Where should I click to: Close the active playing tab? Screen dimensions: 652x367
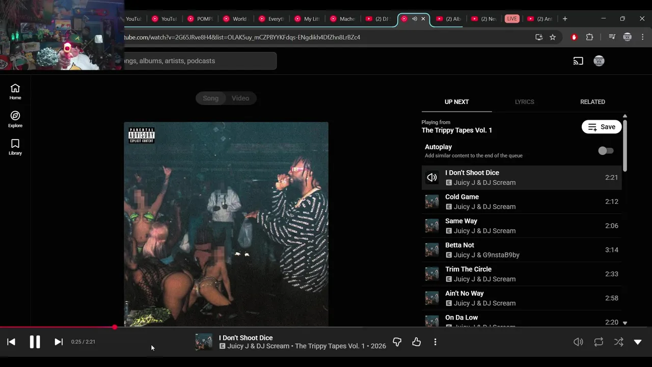click(423, 19)
